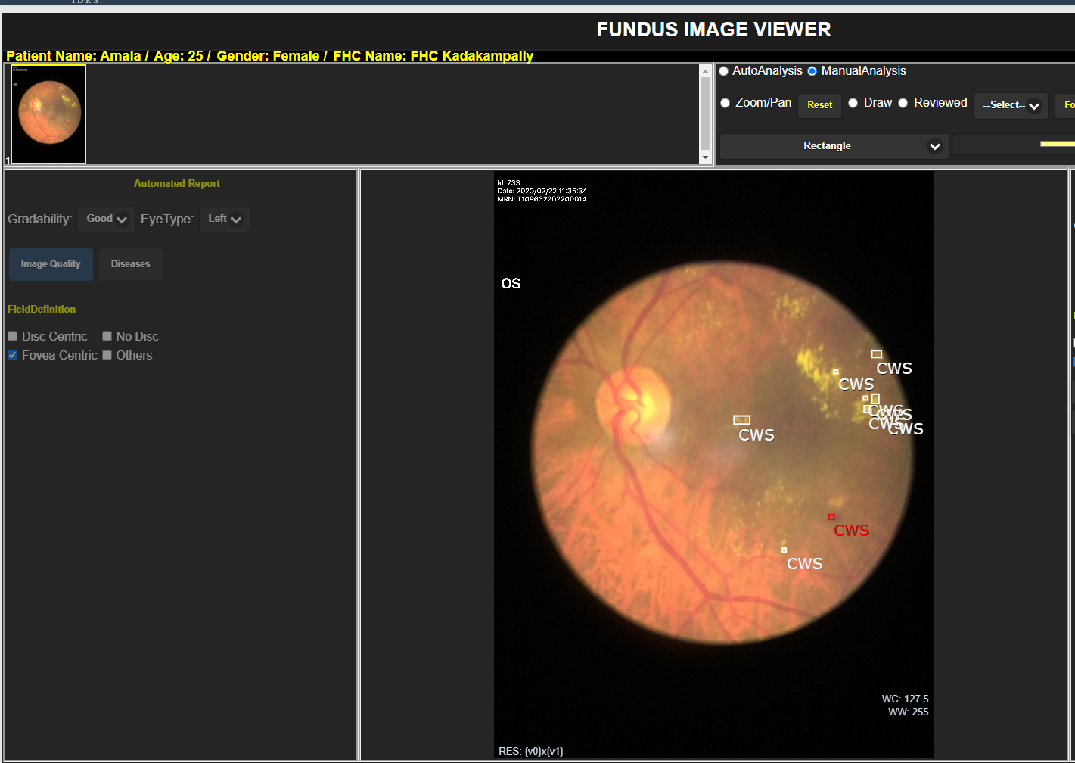Switch to the Image Quality tab
1075x763 pixels.
[51, 264]
